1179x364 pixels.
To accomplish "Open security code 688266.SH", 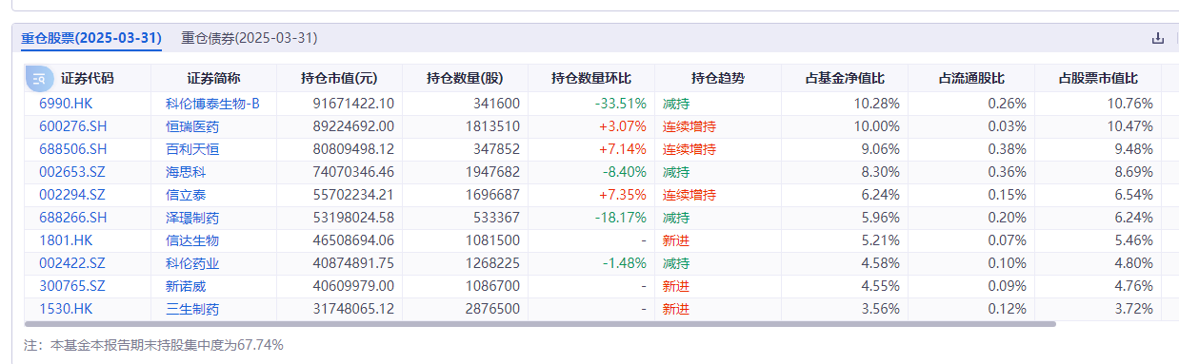I will pyautogui.click(x=73, y=218).
